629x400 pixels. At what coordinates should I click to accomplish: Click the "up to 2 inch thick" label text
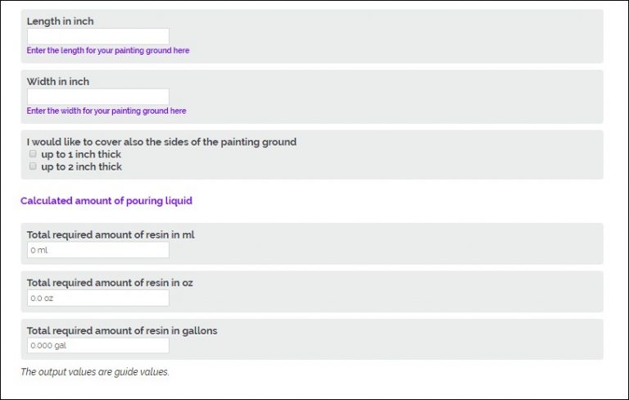(81, 166)
